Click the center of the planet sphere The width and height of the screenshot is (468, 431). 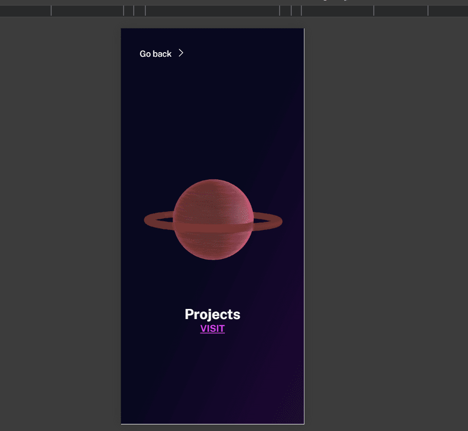click(213, 220)
